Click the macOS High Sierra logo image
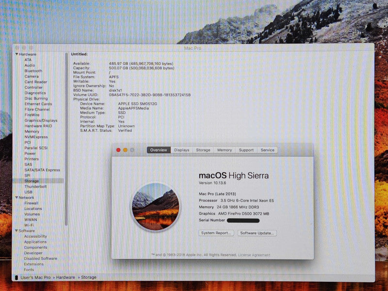This screenshot has height=291, width=388. click(x=155, y=207)
